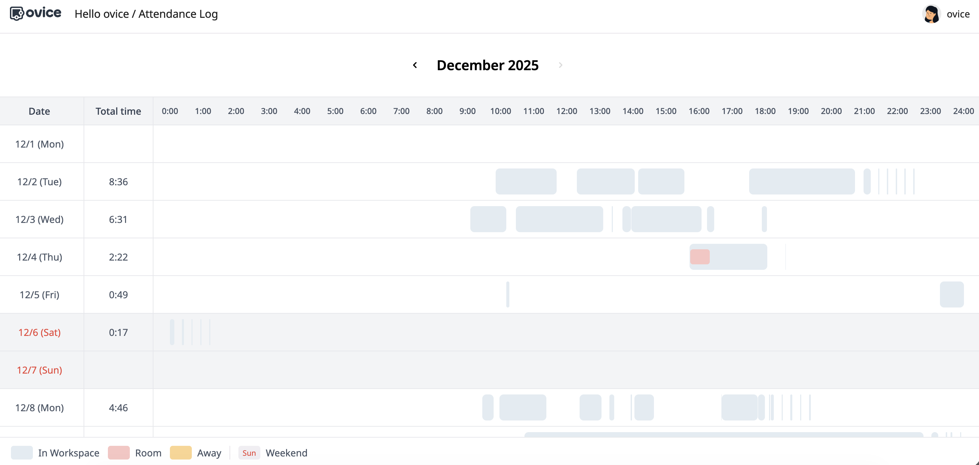The image size is (979, 465).
Task: Select the In Workspace legend swatch
Action: (22, 452)
